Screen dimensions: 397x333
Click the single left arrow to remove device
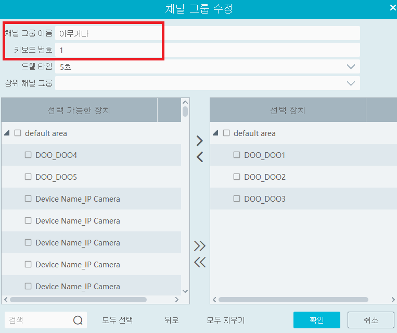point(199,157)
